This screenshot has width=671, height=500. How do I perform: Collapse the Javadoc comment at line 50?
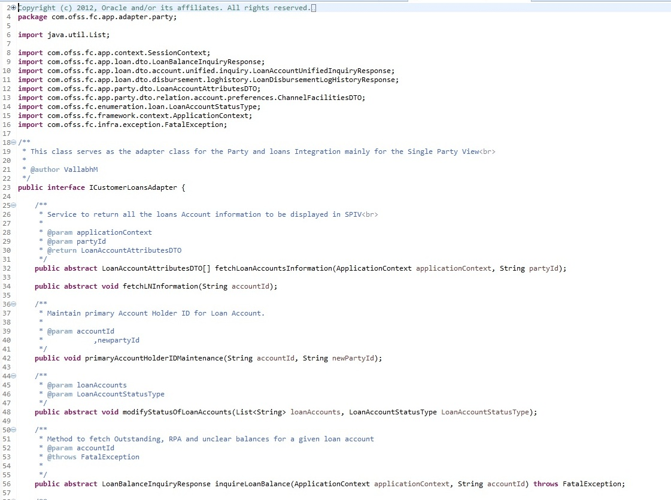pos(13,429)
